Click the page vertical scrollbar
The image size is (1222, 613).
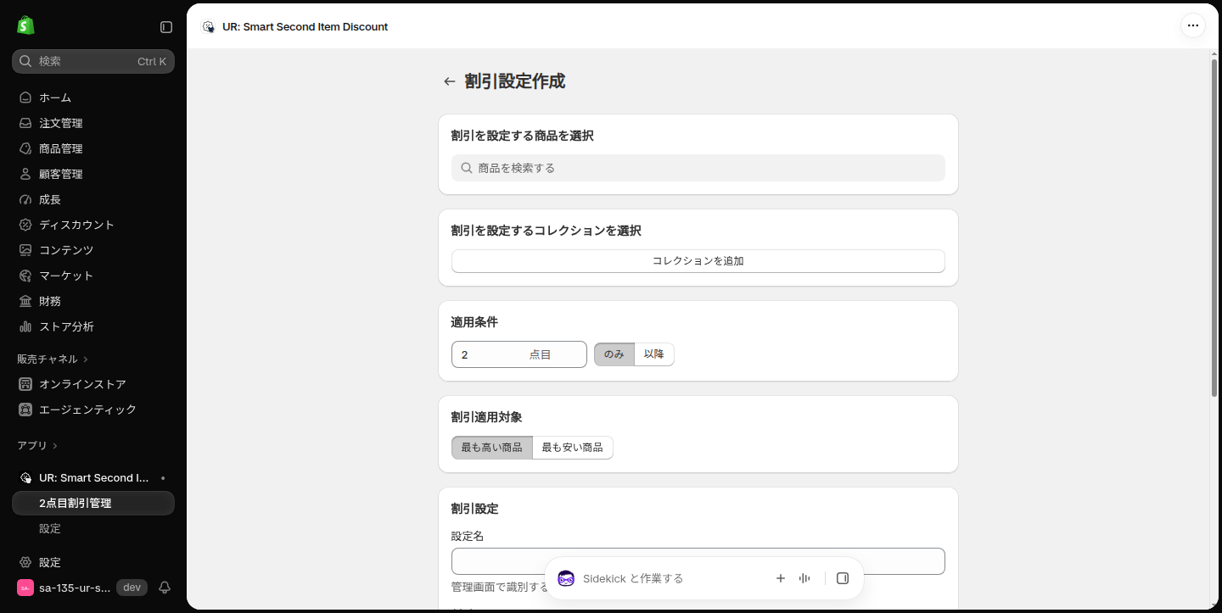(1214, 227)
